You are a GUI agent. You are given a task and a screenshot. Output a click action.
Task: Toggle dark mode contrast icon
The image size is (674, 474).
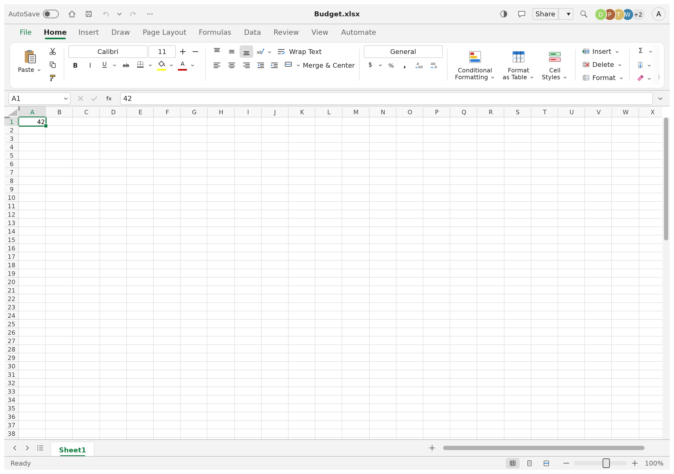click(x=504, y=14)
